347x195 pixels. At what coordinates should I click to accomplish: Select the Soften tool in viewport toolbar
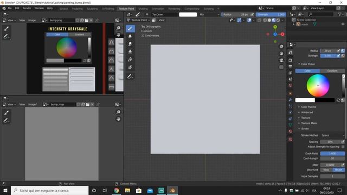tap(130, 36)
